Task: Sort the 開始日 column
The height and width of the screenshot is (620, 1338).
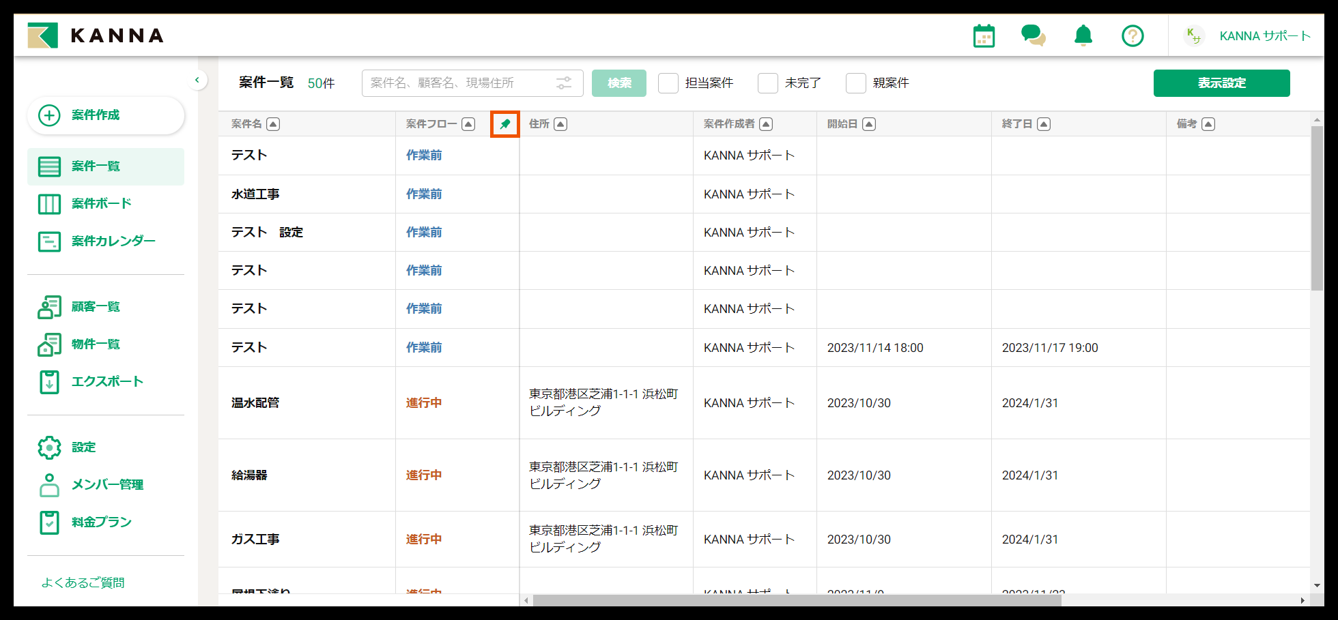Action: pyautogui.click(x=869, y=123)
